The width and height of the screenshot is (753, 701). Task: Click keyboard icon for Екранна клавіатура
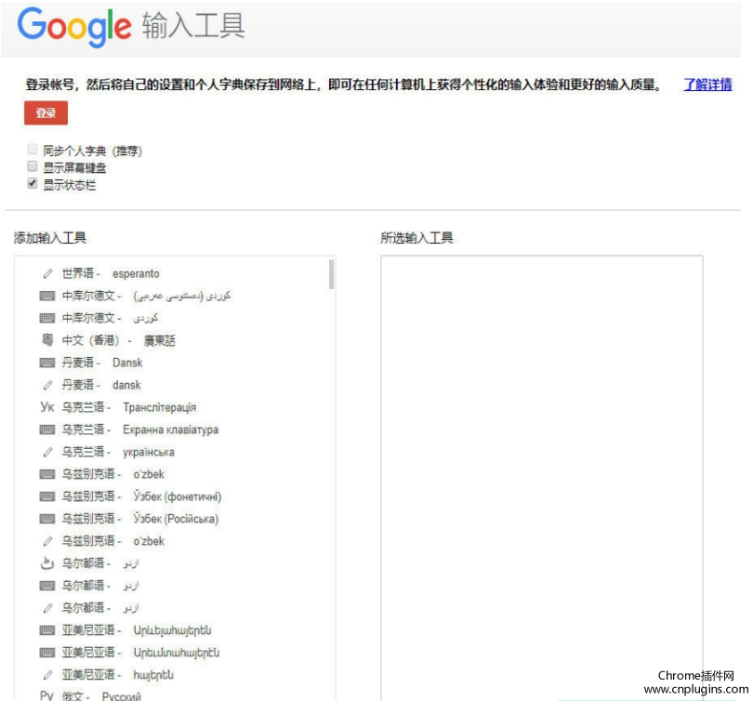click(x=47, y=430)
